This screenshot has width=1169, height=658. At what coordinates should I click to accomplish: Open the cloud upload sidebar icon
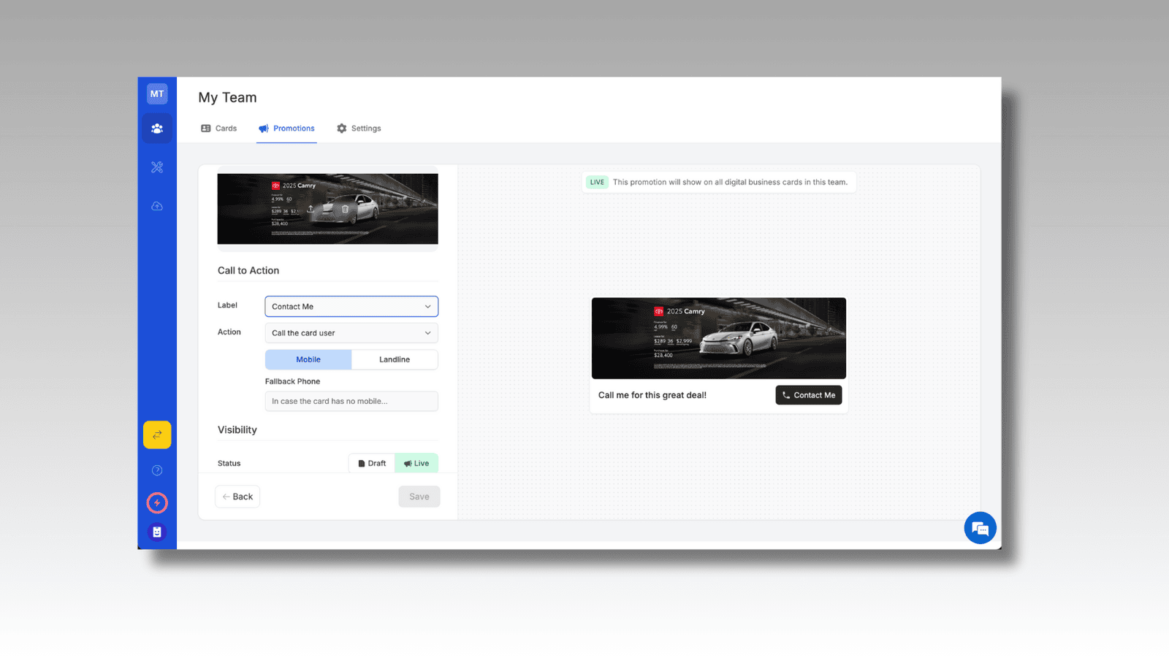coord(157,207)
